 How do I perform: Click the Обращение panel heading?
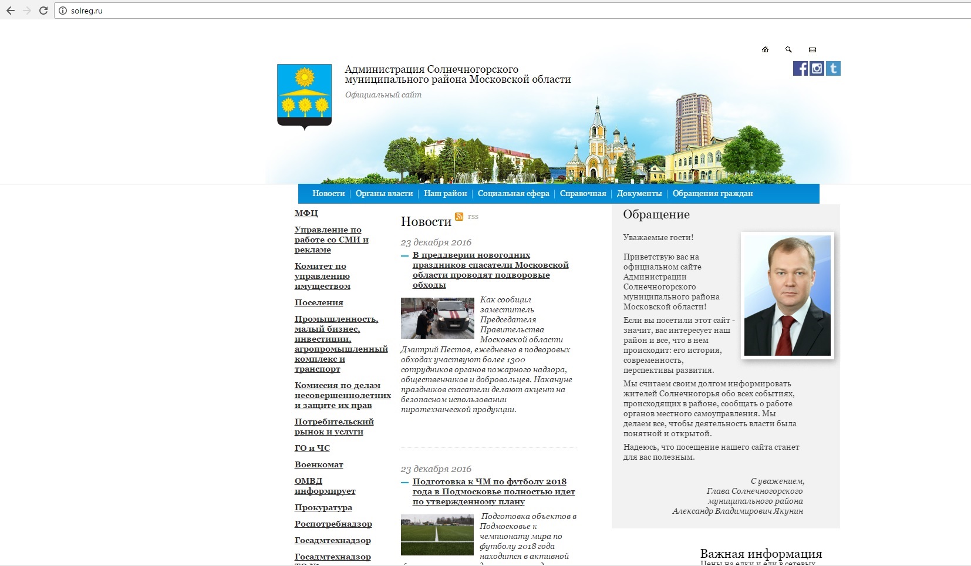point(656,214)
